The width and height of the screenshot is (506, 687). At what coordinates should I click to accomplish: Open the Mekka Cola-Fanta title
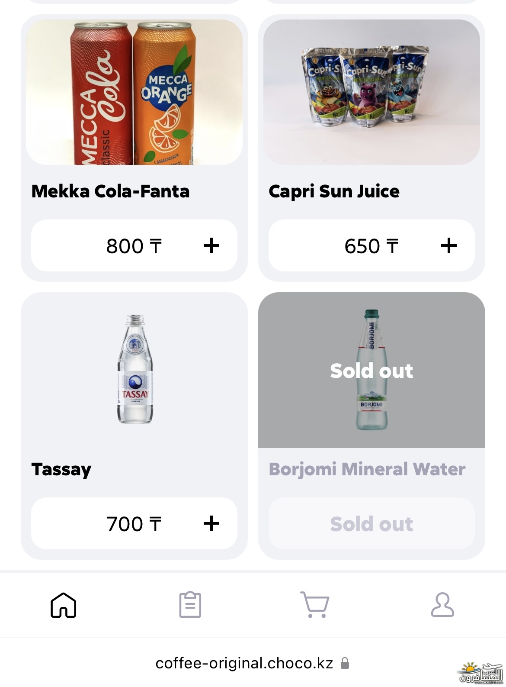(111, 191)
